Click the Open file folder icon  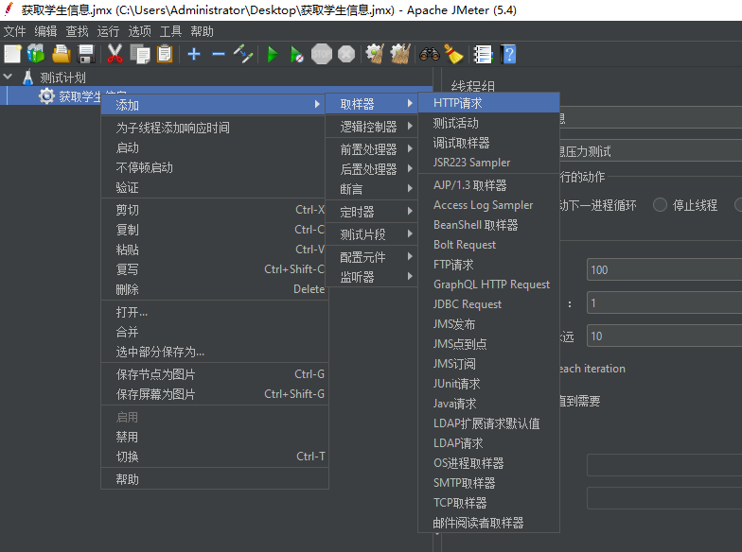pos(61,54)
